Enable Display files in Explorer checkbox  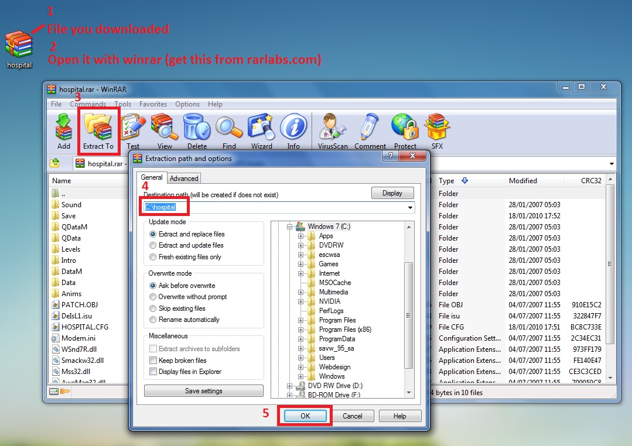coord(153,372)
